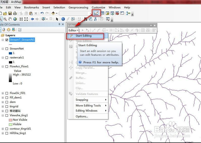Select the Zoom Out magnifier tool
The width and height of the screenshot is (201, 143).
tap(5, 19)
